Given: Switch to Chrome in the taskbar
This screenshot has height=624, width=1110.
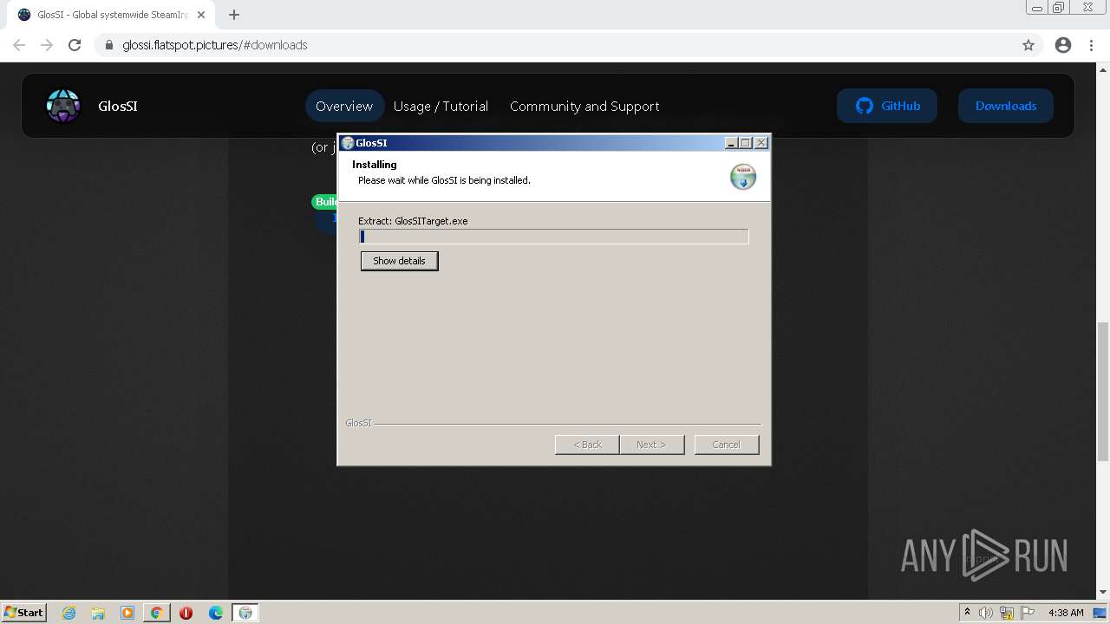Looking at the screenshot, I should (157, 613).
